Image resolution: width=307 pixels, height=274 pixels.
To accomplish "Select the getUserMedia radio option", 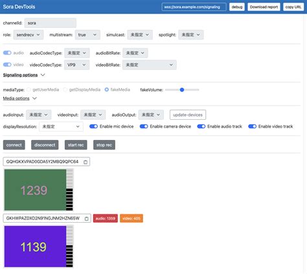I will click(x=28, y=89).
